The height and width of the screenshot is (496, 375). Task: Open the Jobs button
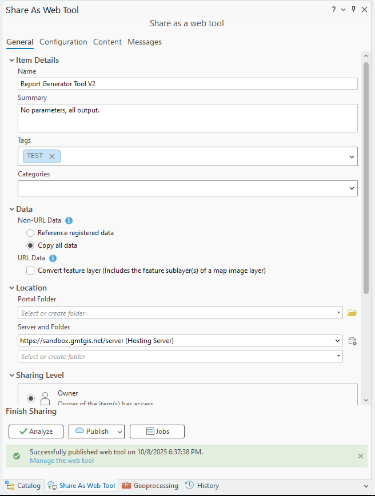click(x=157, y=432)
